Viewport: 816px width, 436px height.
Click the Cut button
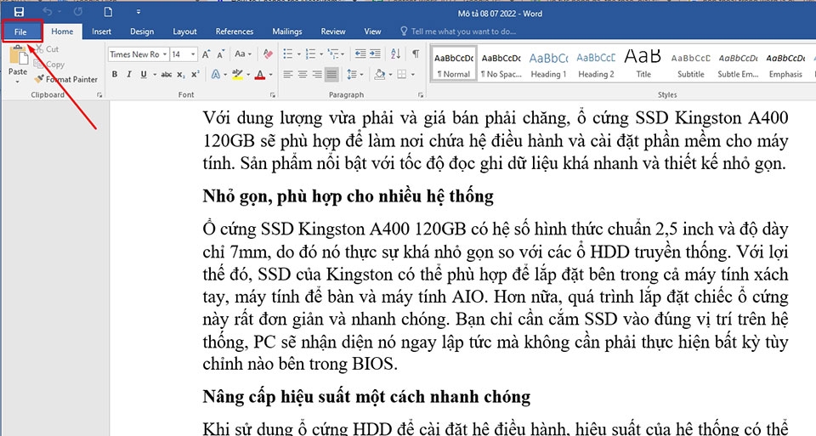click(x=47, y=49)
